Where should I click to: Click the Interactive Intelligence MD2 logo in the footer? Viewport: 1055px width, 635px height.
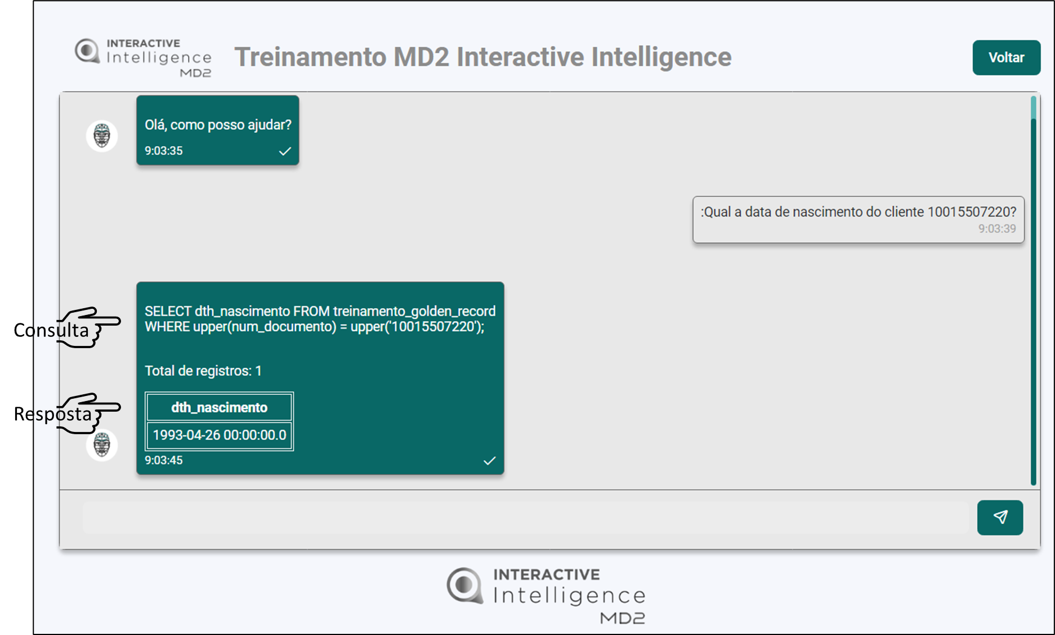[x=546, y=595]
